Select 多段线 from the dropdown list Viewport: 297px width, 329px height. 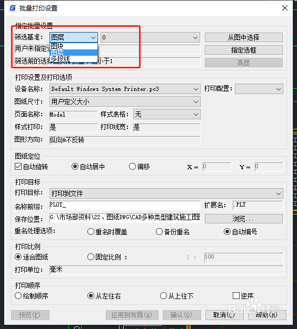tap(74, 59)
